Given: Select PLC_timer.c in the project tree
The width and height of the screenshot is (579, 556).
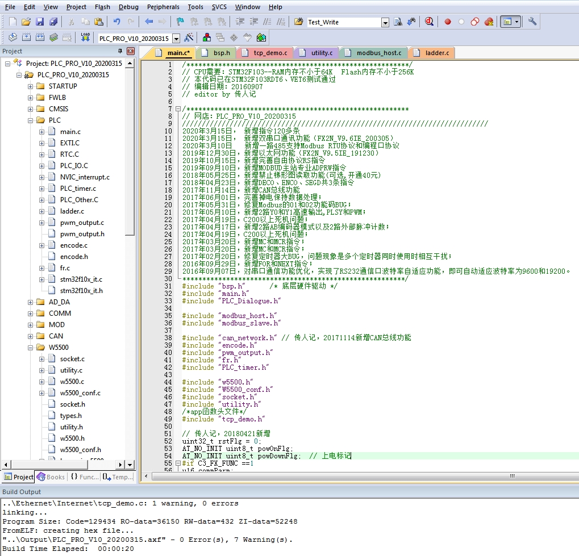Looking at the screenshot, I should pos(78,189).
